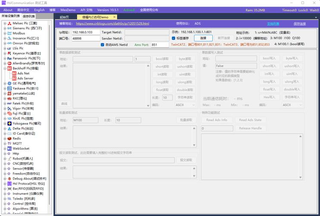Open the MesDemo menu
This screenshot has width=320, height=216.
click(68, 10)
